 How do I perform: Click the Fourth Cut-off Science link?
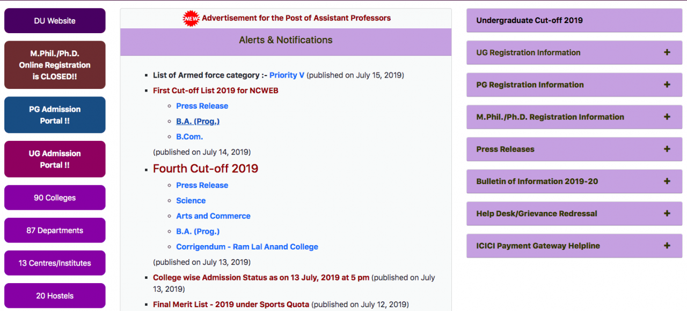coord(191,201)
